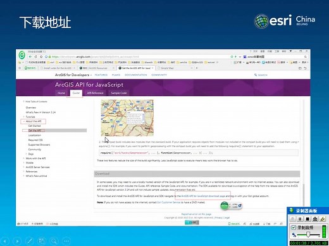The image size is (329, 246).
Task: Switch to the 'Simple Map' browser tab
Action: [x=175, y=68]
